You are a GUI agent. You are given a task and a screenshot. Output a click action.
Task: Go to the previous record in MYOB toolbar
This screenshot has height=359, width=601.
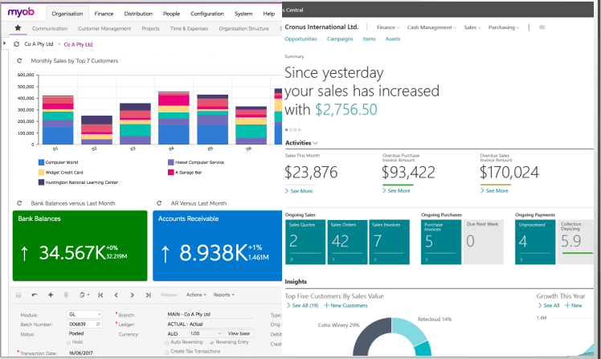pyautogui.click(x=117, y=295)
